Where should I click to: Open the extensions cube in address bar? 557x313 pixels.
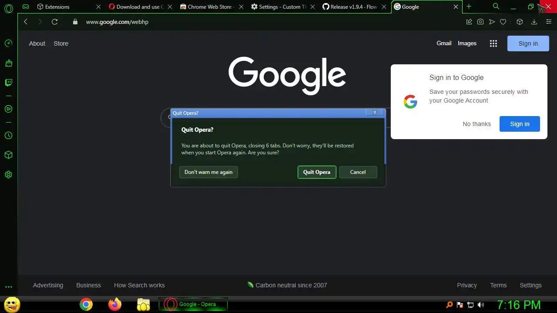(x=520, y=22)
